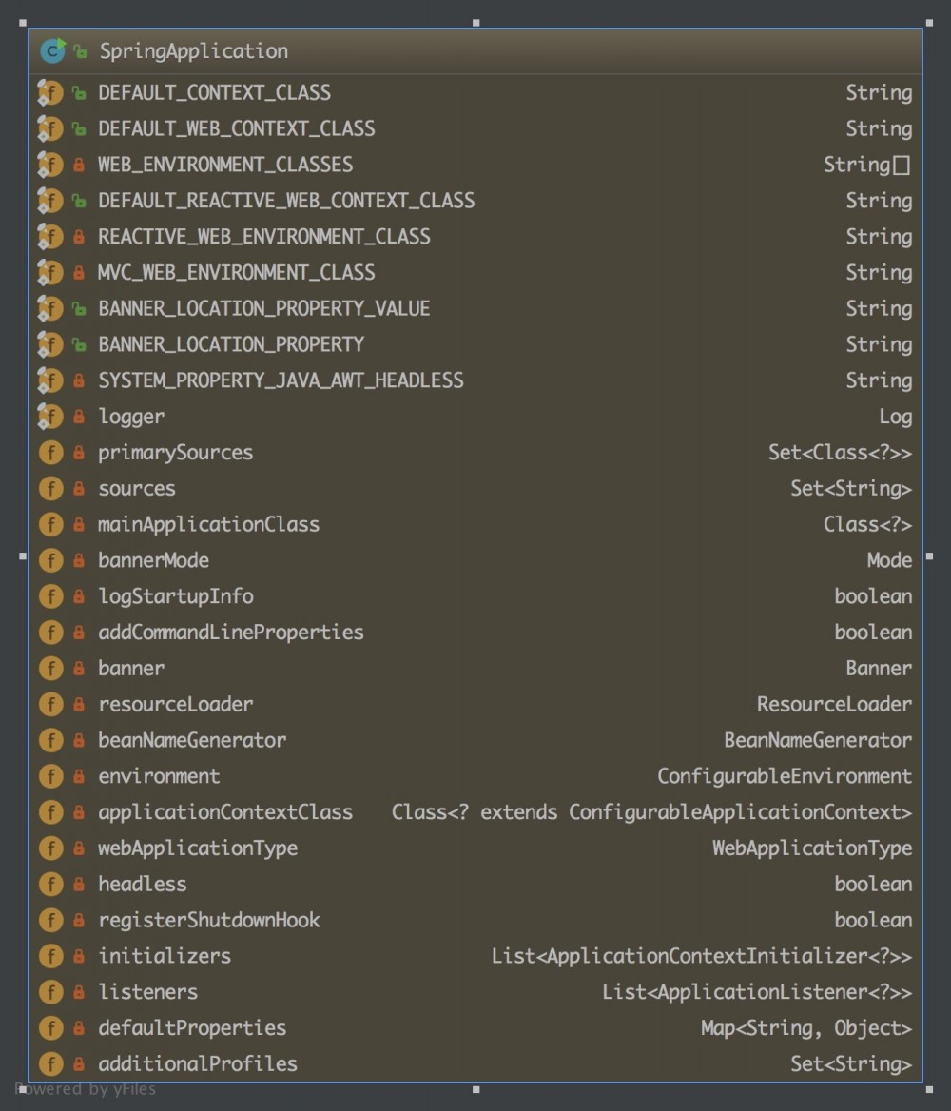Click the field icon beside bannerMode
The height and width of the screenshot is (1111, 951).
(50, 560)
